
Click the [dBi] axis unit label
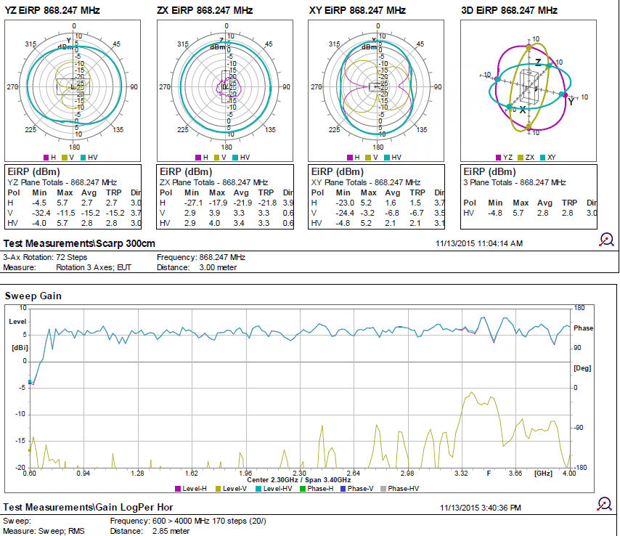click(20, 348)
